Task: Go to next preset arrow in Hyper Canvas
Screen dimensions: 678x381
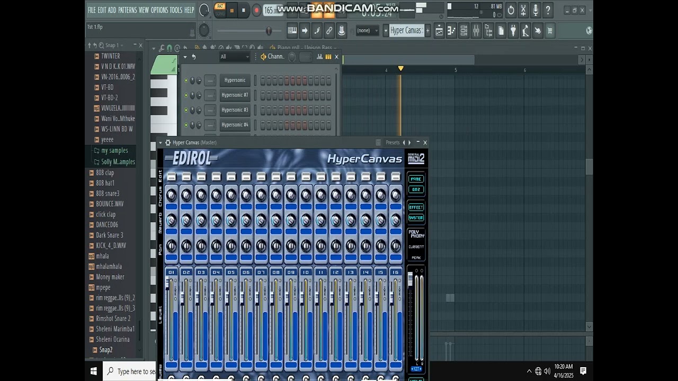Action: (409, 142)
